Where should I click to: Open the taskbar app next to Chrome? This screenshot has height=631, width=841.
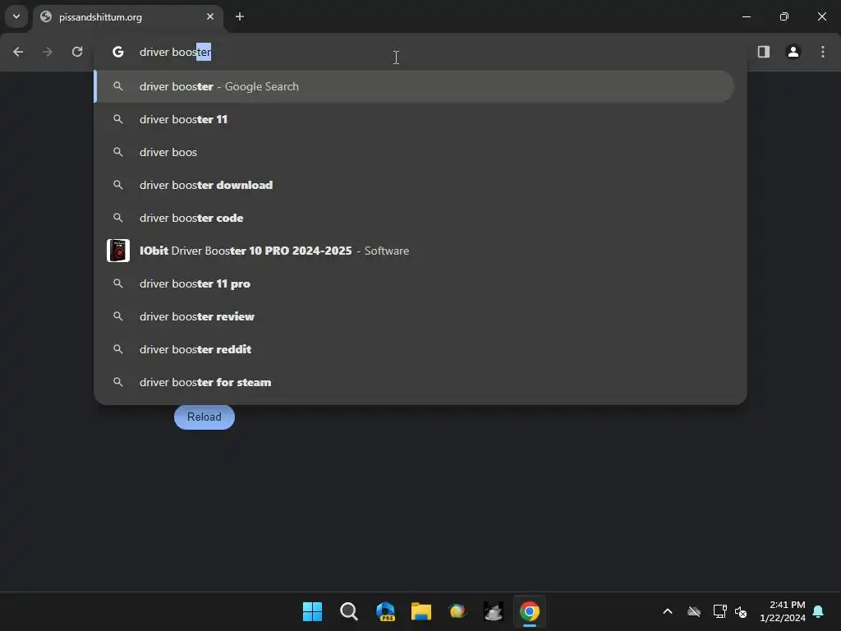pos(493,611)
